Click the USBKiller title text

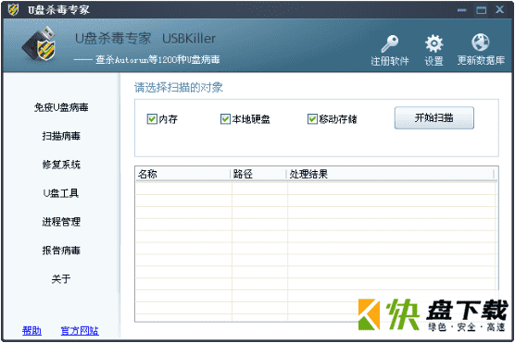pyautogui.click(x=189, y=39)
